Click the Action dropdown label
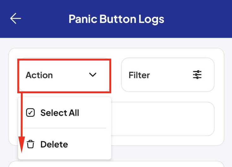 point(39,75)
